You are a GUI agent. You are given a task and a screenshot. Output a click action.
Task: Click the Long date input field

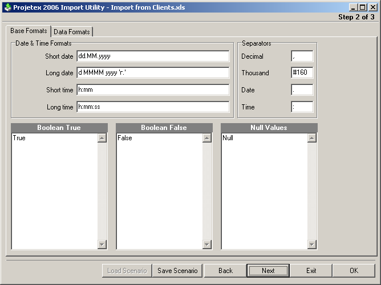point(153,73)
